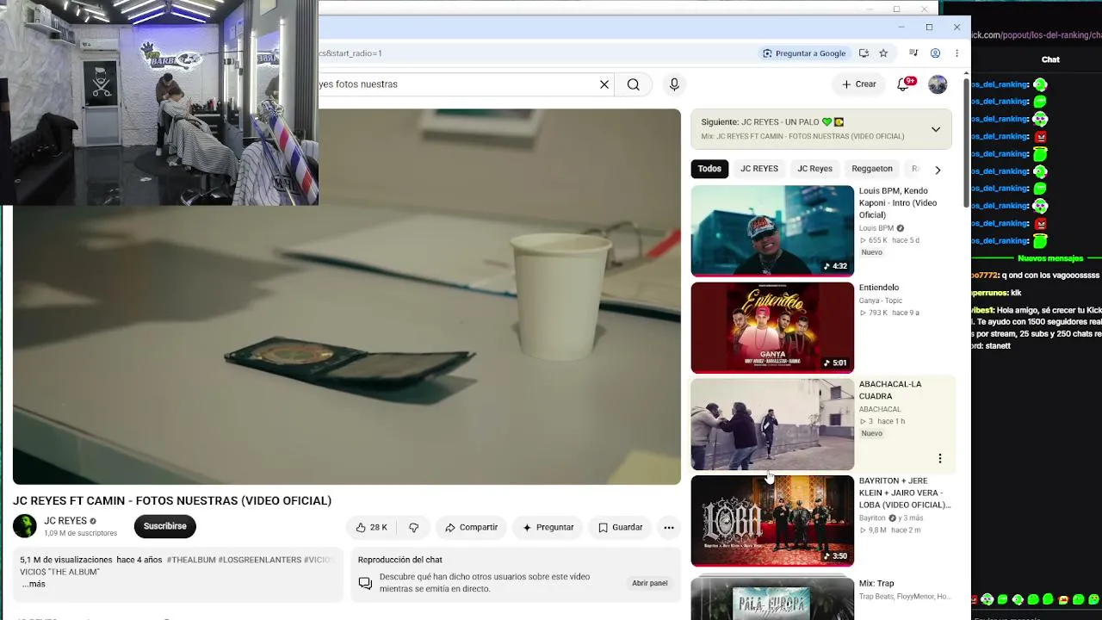This screenshot has width=1102, height=620.
Task: Click the 5,1 M de visualizaciones text
Action: pos(66,560)
